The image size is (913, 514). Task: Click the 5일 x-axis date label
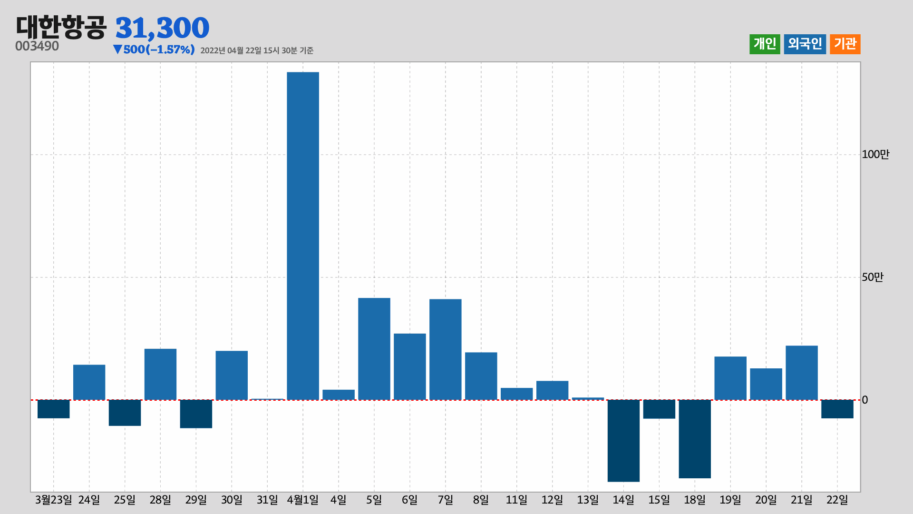[374, 500]
